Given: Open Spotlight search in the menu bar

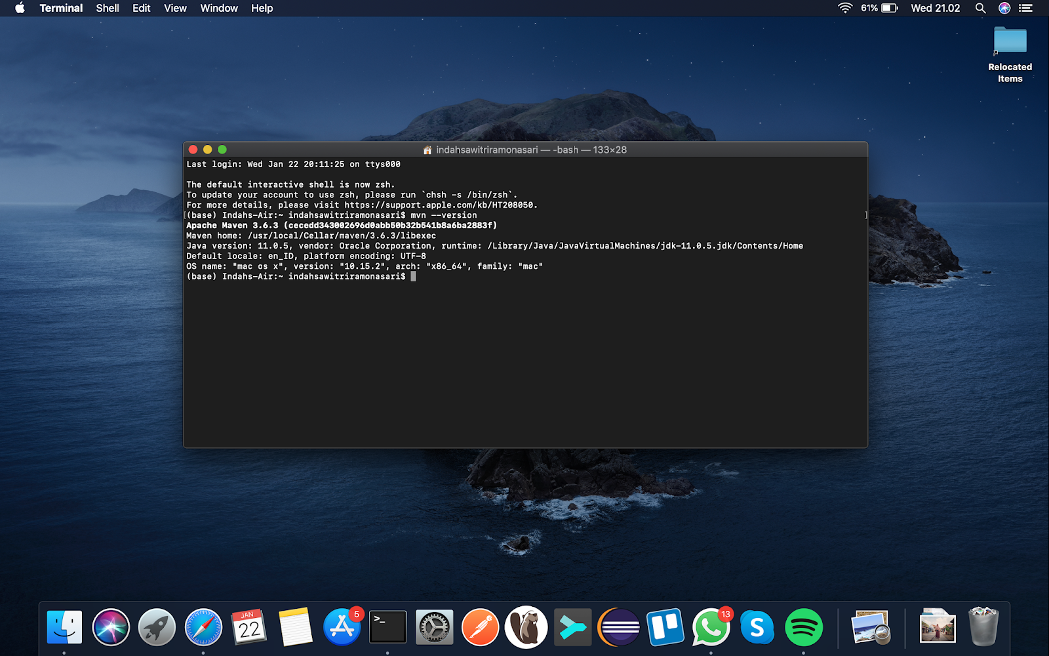Looking at the screenshot, I should (x=980, y=9).
